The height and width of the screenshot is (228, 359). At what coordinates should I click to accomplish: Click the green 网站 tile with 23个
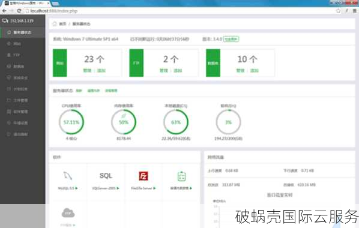tap(60, 63)
